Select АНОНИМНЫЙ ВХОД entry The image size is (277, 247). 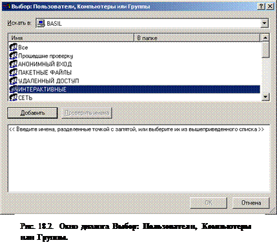(x=134, y=64)
